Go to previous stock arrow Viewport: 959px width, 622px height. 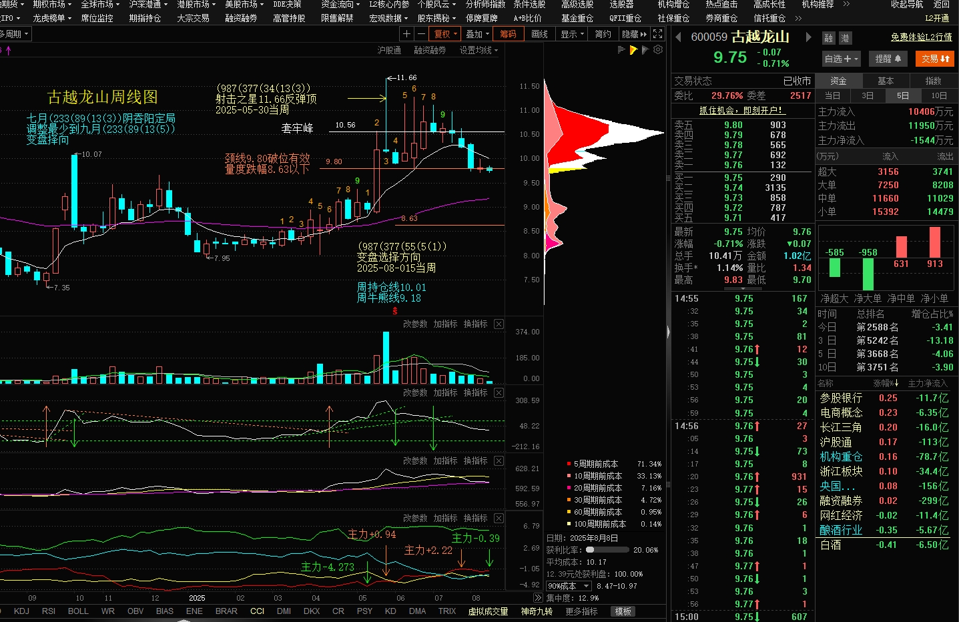(678, 37)
